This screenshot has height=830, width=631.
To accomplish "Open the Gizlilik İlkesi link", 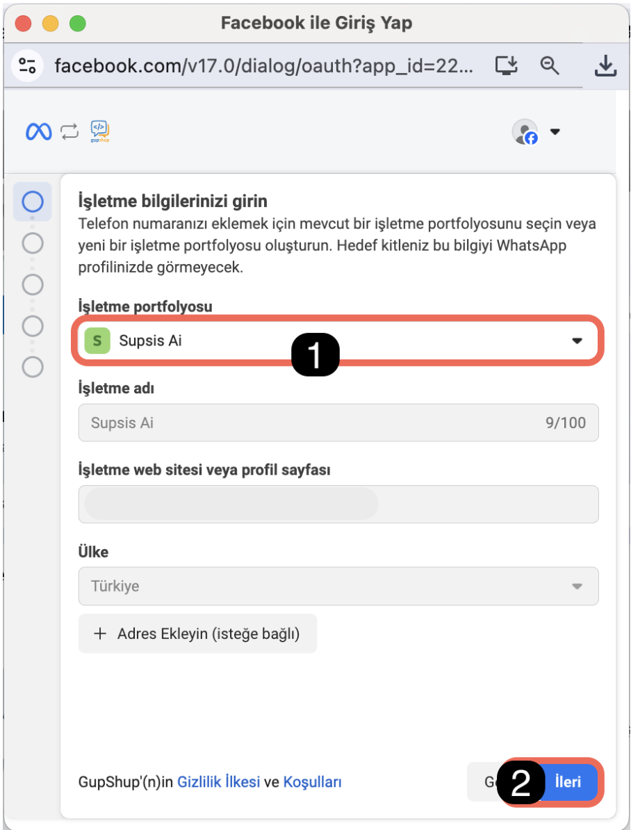I will click(218, 782).
